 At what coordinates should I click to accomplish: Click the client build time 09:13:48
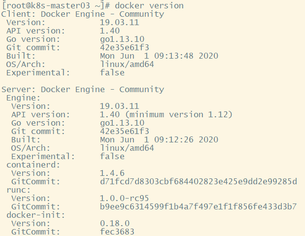click(x=174, y=56)
